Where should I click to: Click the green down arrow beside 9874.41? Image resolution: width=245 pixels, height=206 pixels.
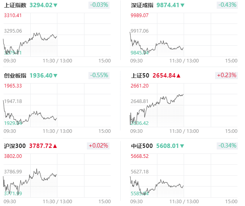coord(182,6)
